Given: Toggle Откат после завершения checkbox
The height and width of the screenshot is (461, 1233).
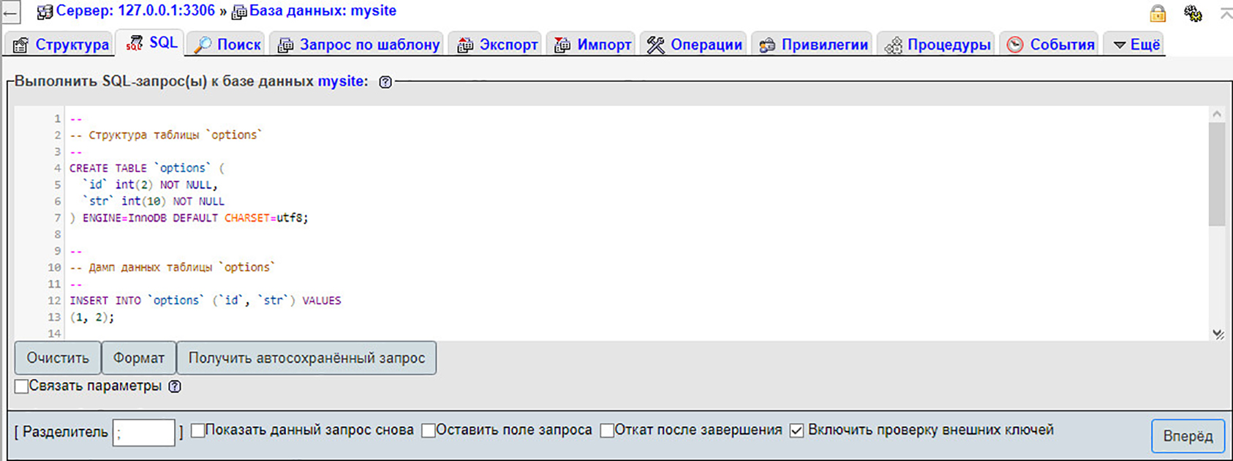Looking at the screenshot, I should pyautogui.click(x=606, y=430).
